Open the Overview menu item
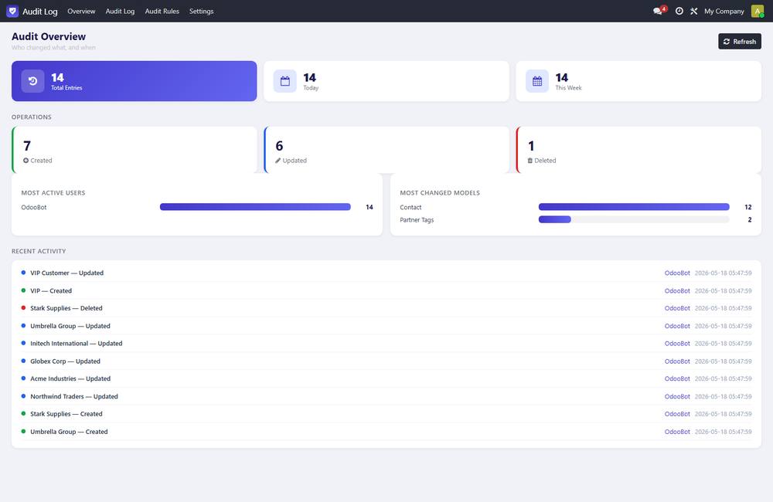 [x=81, y=11]
